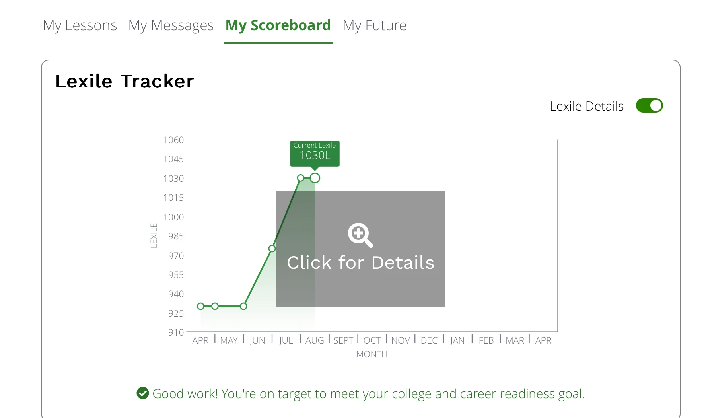Image resolution: width=708 pixels, height=418 pixels.
Task: Click the green checkmark icon
Action: (143, 393)
